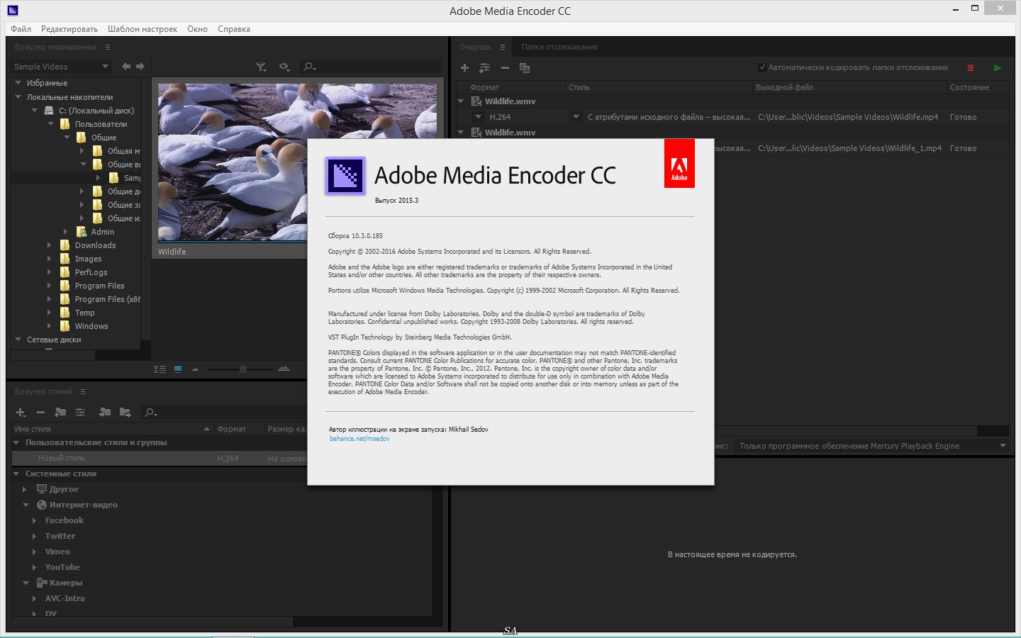Image resolution: width=1021 pixels, height=638 pixels.
Task: Switch to the Очередь tab
Action: [475, 47]
